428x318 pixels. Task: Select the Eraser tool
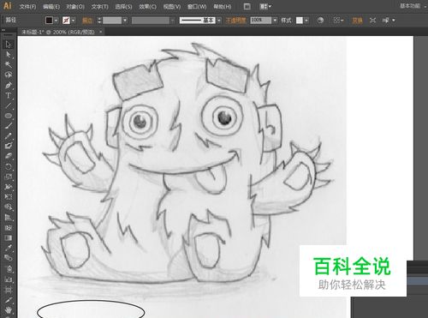click(9, 156)
